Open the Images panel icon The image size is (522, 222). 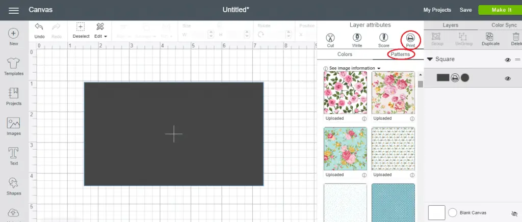[x=13, y=123]
